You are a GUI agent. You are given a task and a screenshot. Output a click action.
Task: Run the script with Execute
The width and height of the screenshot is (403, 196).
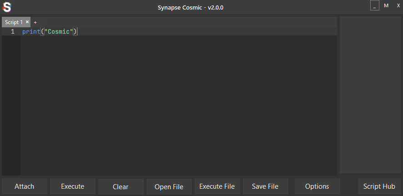click(x=73, y=186)
